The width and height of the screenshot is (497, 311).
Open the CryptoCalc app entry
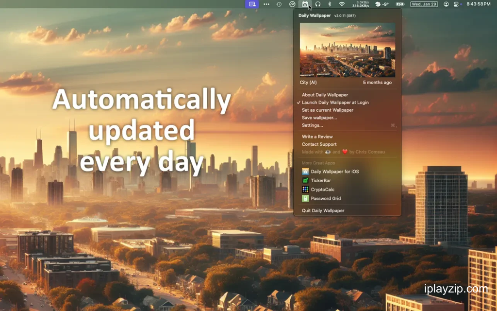tap(348, 190)
